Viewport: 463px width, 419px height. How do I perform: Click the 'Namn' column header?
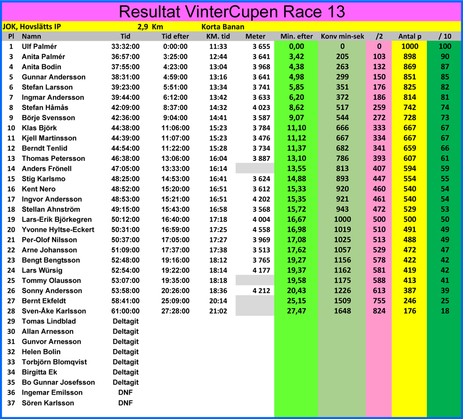tap(31, 36)
